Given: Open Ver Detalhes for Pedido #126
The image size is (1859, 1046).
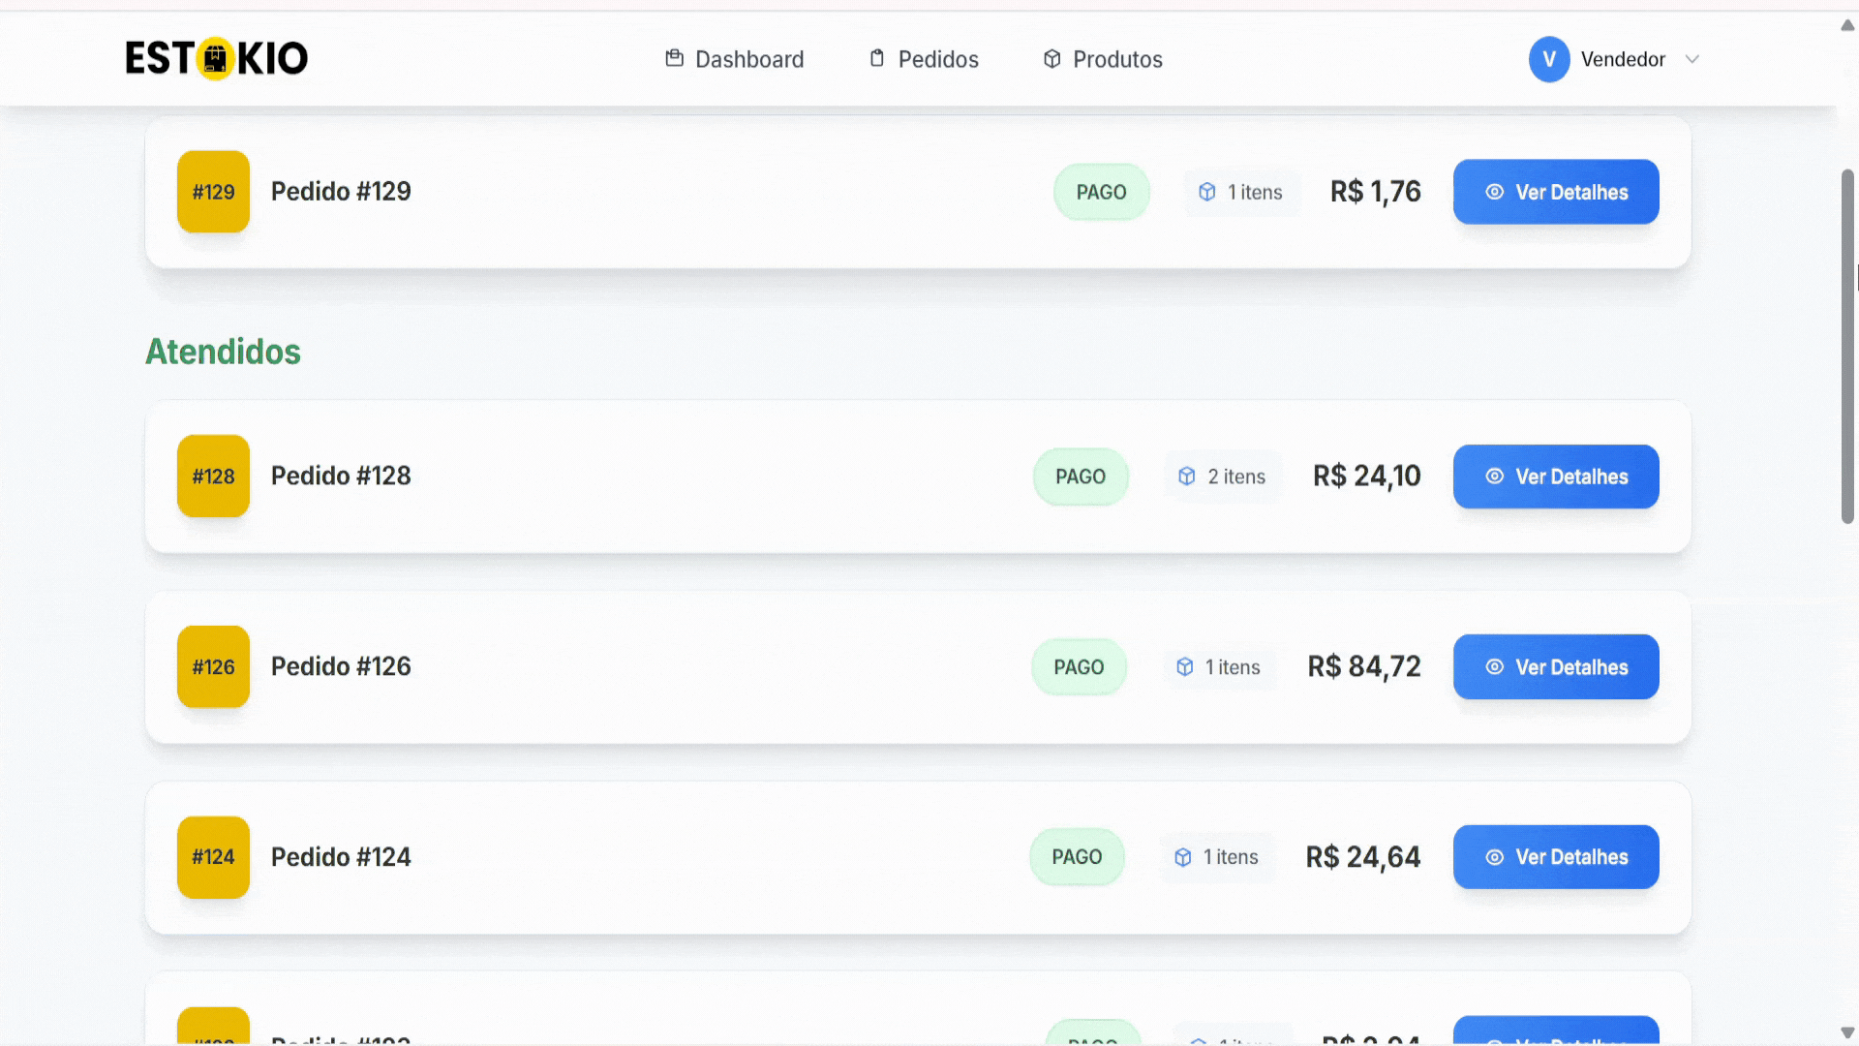Looking at the screenshot, I should [1556, 666].
